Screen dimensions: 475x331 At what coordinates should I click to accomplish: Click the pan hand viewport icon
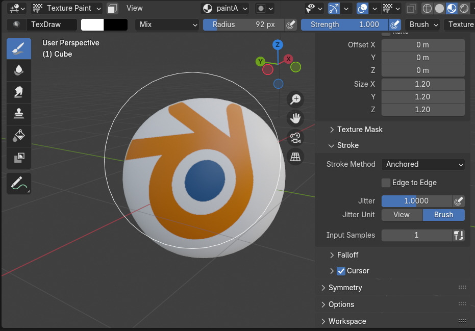coord(295,118)
